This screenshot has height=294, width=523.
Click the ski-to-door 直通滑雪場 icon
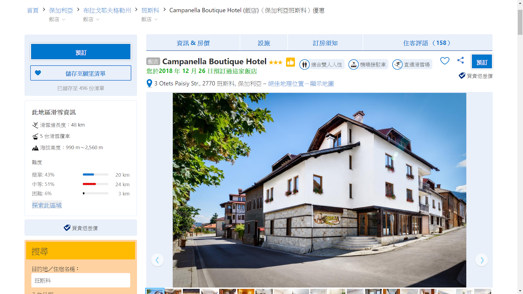pyautogui.click(x=397, y=64)
